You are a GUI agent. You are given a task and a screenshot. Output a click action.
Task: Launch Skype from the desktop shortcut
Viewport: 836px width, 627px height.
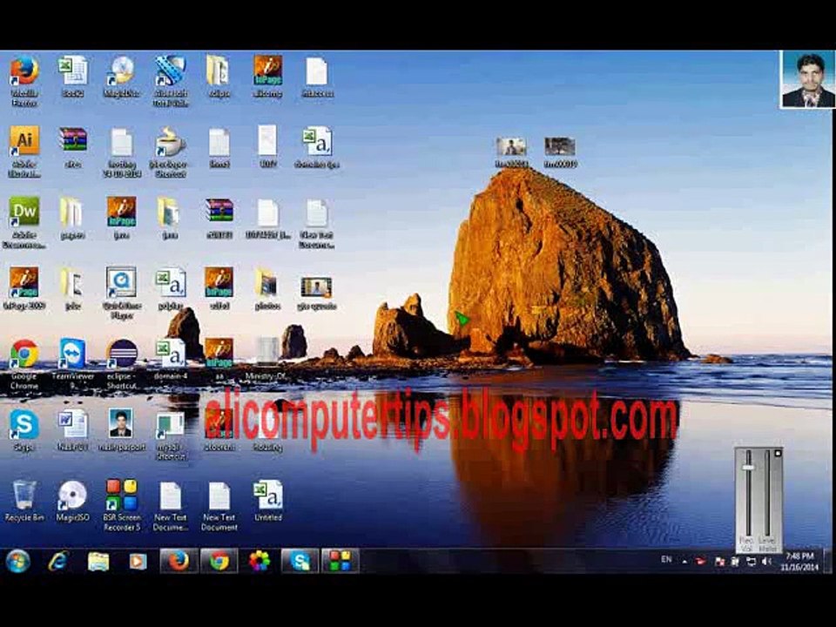24,431
